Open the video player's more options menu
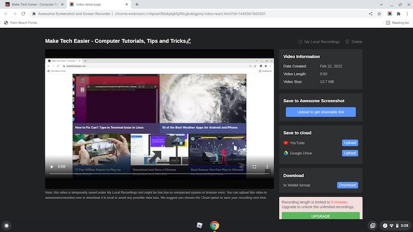 pyautogui.click(x=267, y=167)
